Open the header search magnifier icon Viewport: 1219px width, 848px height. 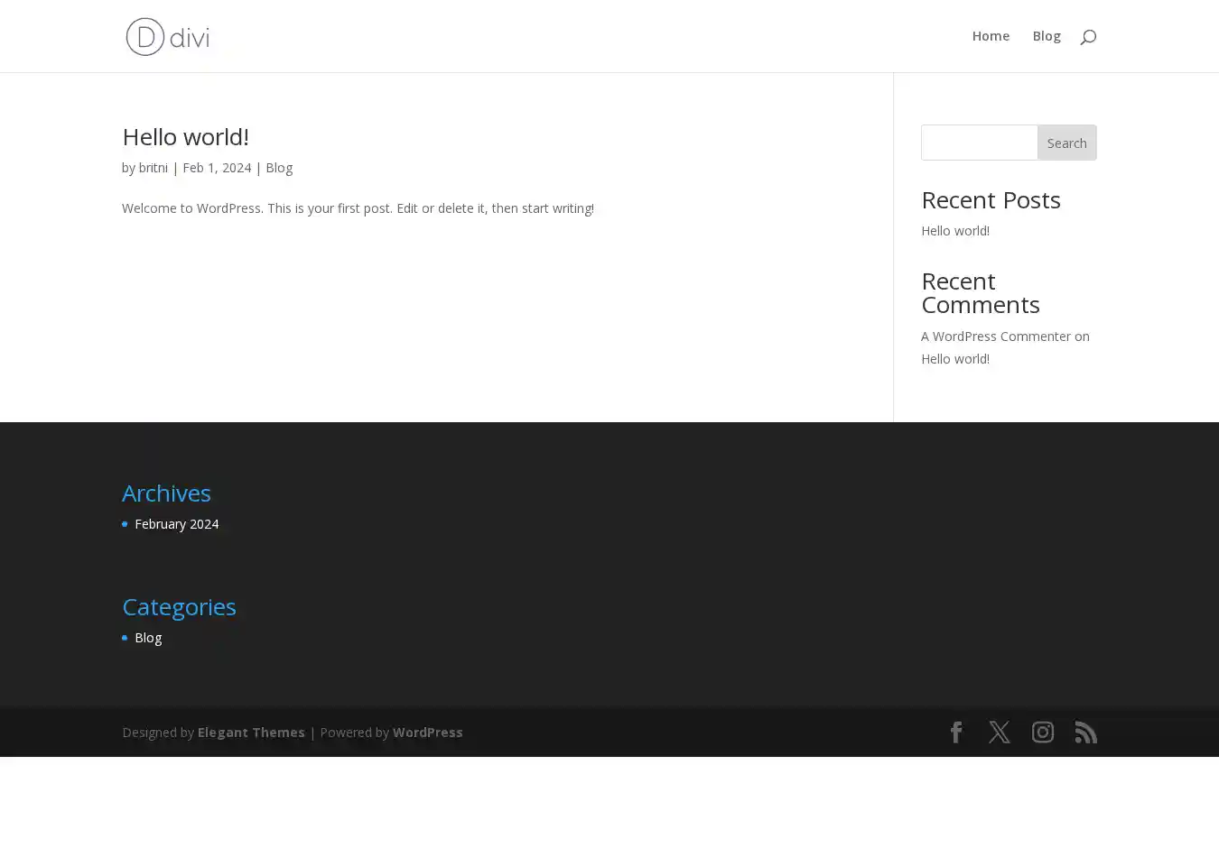pos(1088,37)
